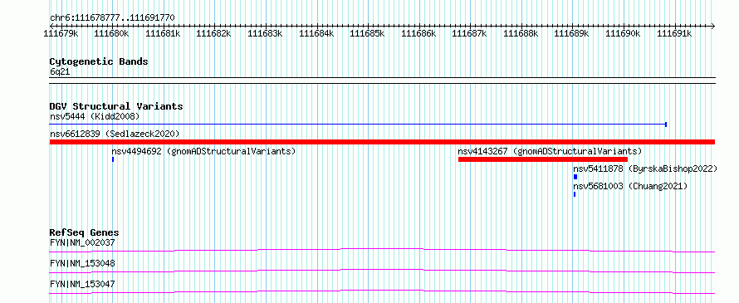Select the 111685k ruler tick label

[368, 33]
